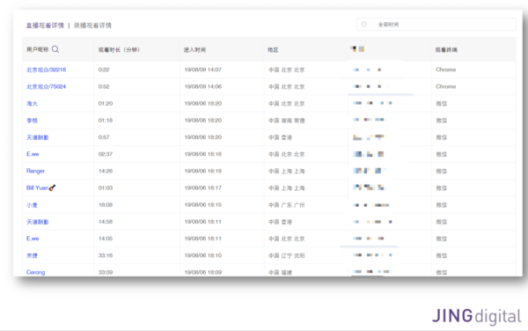Click region cell 中国 广东 广州
The height and width of the screenshot is (331, 528).
(x=287, y=205)
